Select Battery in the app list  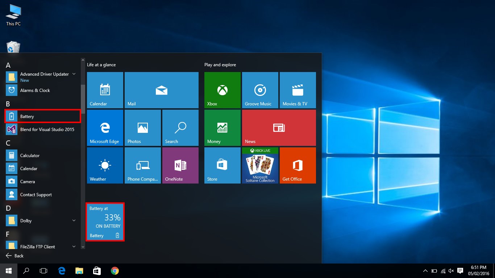click(42, 116)
